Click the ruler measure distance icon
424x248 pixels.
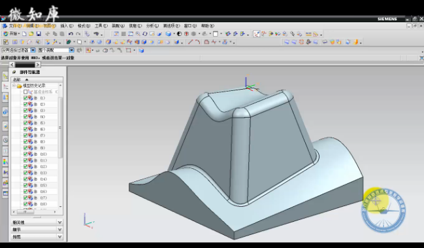308,34
